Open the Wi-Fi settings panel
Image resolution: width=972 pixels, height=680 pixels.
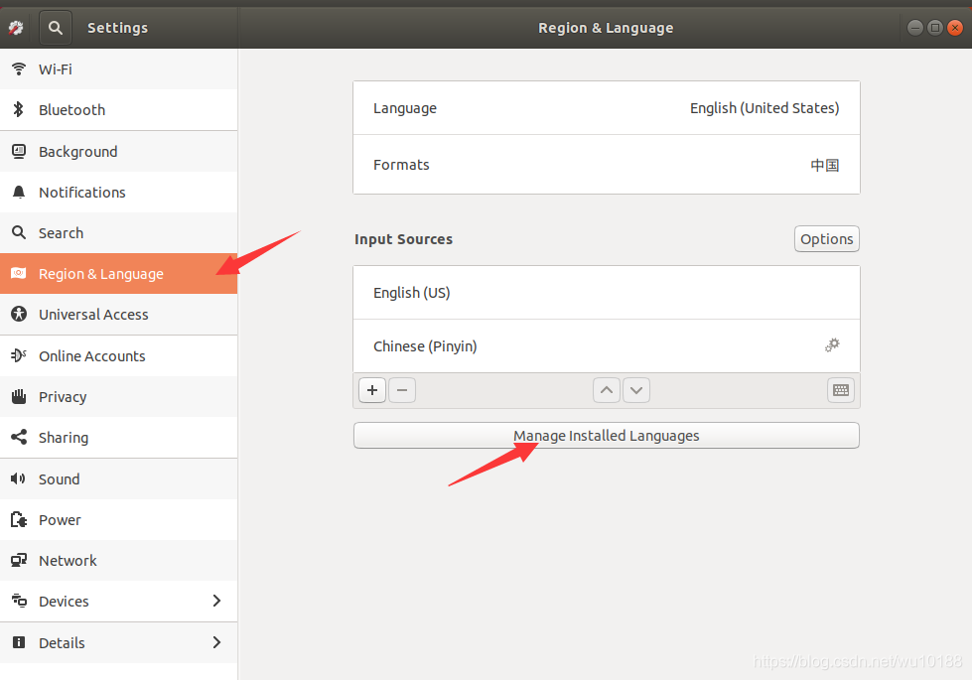click(118, 68)
